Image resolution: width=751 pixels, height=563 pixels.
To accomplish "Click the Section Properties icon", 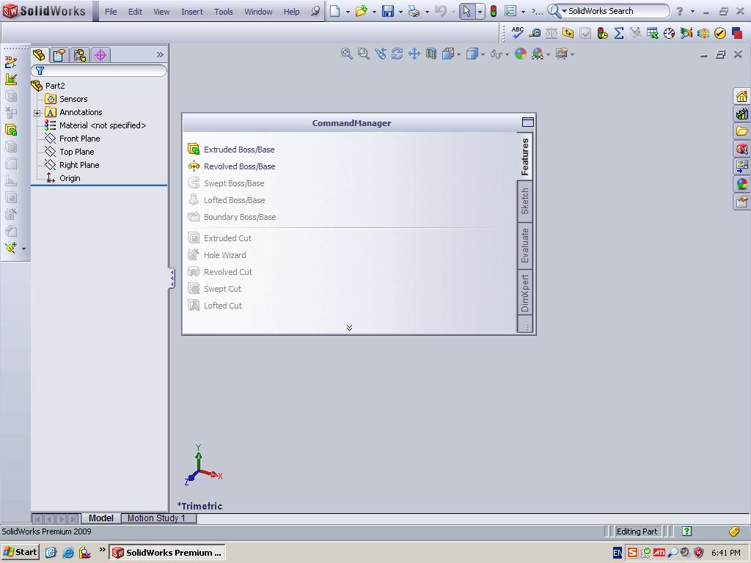I will [x=568, y=32].
